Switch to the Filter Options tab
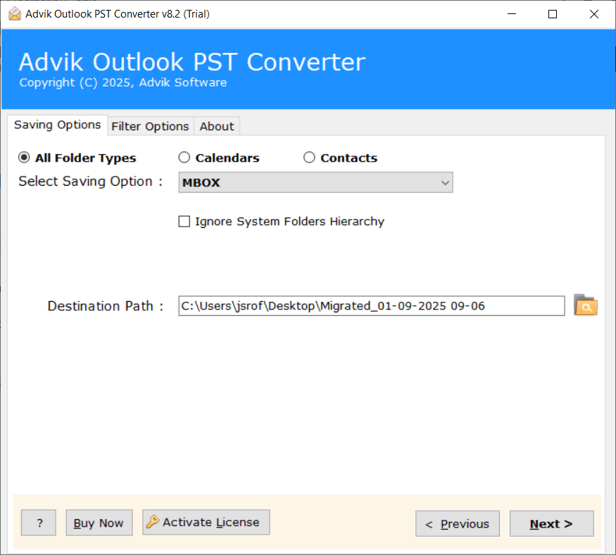Screen dimensions: 616x555 [150, 127]
